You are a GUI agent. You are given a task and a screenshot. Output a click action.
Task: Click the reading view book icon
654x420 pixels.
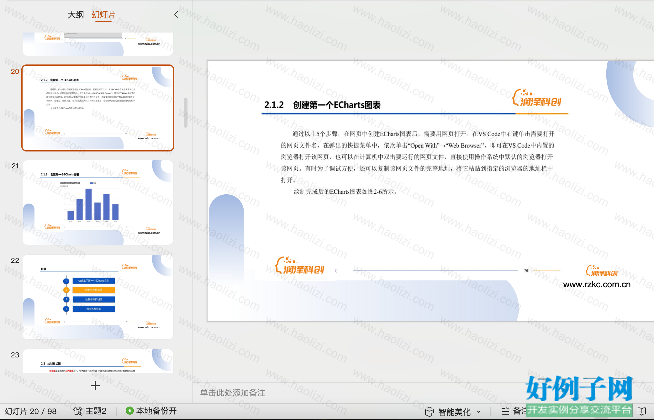tap(642, 411)
